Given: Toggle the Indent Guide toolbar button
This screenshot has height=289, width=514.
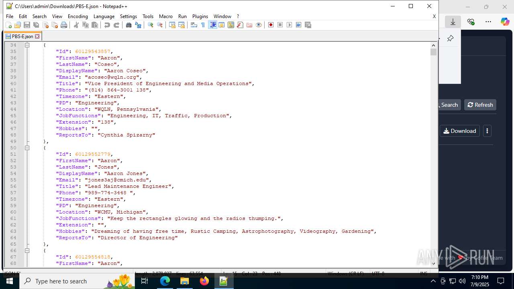Looking at the screenshot, I should pos(212,25).
